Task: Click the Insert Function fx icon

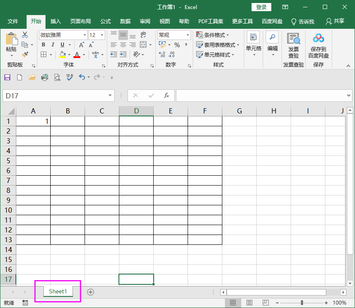Action: click(166, 95)
